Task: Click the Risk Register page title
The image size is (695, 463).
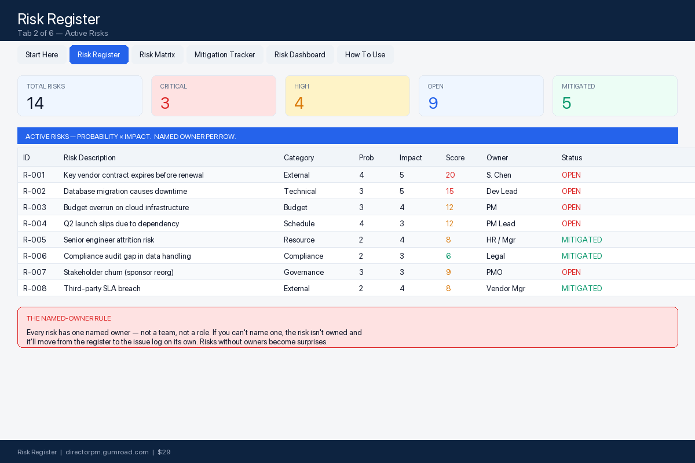Action: pos(58,19)
